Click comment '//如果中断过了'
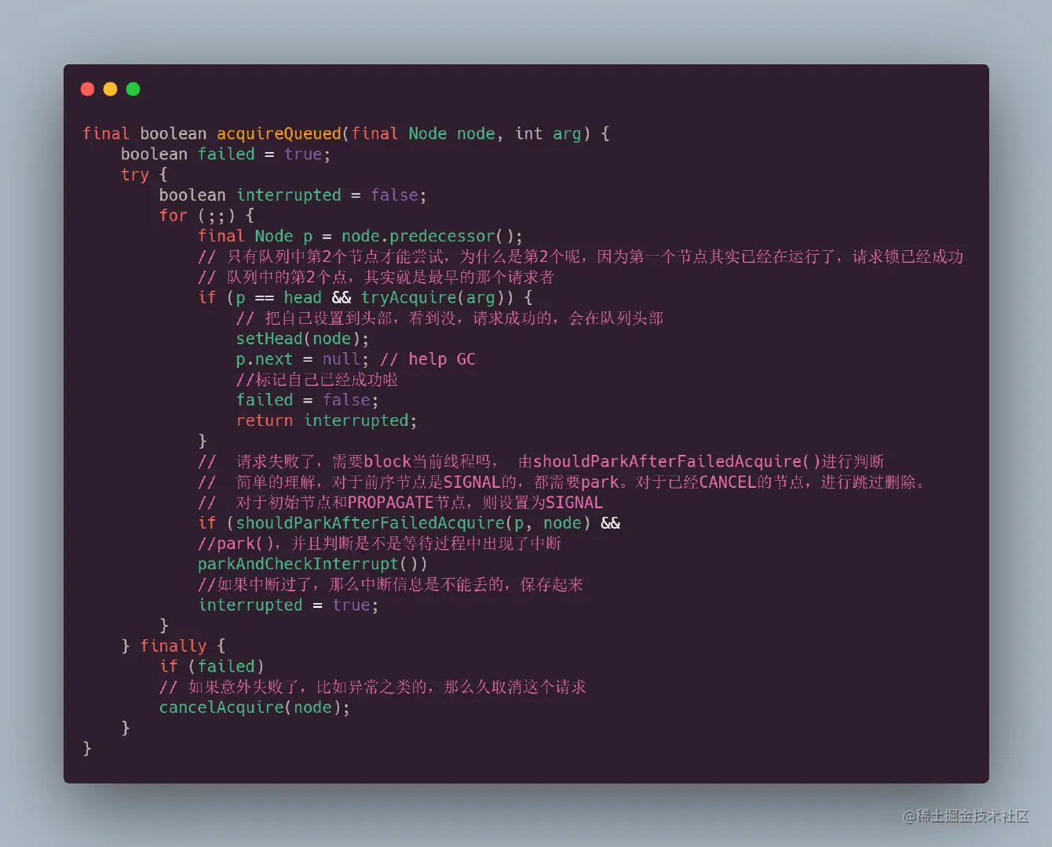The width and height of the screenshot is (1052, 847). click(x=390, y=584)
